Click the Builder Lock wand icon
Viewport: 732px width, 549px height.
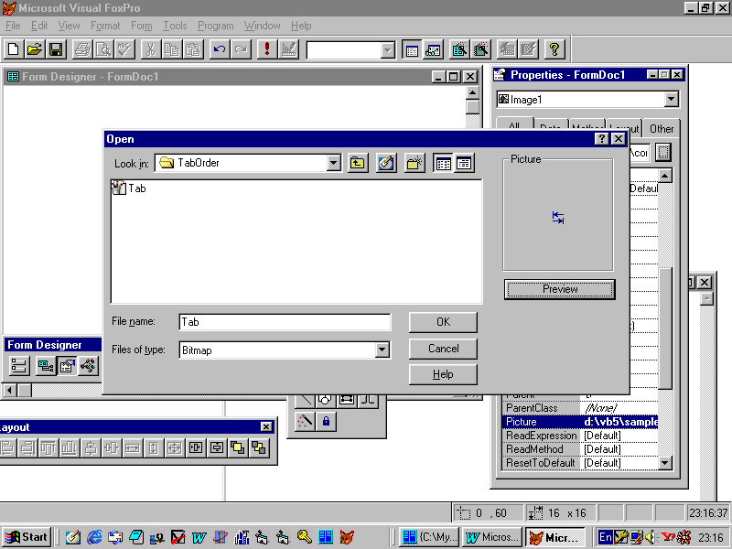click(x=305, y=422)
